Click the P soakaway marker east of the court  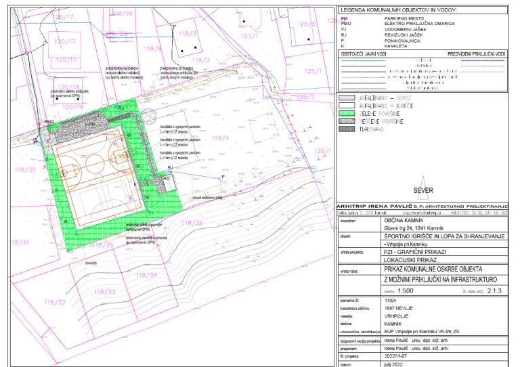tap(222, 177)
